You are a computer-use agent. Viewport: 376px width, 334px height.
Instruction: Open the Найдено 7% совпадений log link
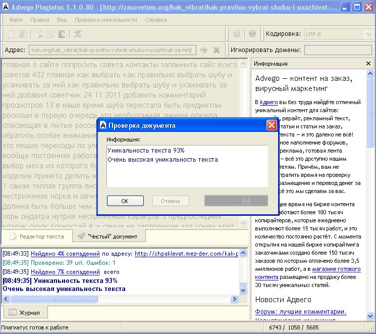[65, 272]
